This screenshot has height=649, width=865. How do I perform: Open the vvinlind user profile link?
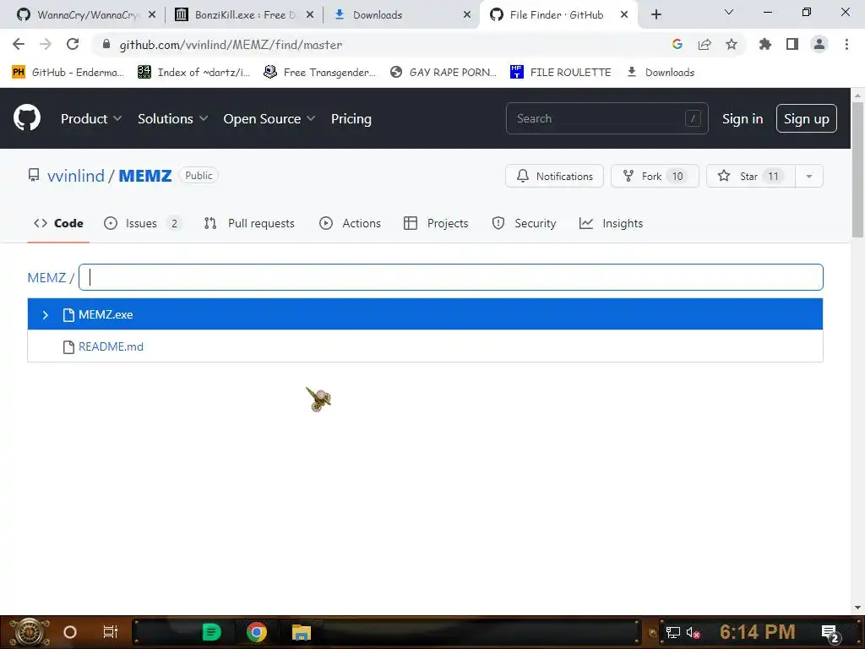[75, 176]
